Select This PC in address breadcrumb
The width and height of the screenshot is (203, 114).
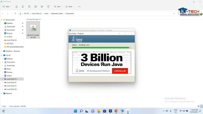(x=27, y=13)
